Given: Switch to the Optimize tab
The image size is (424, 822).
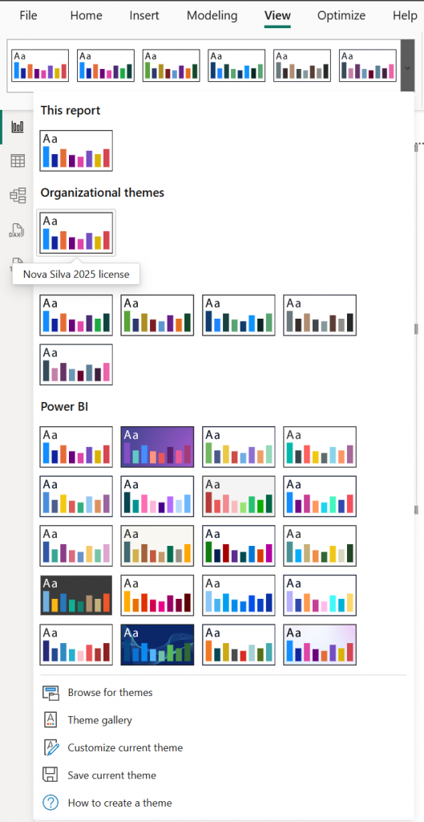Looking at the screenshot, I should click(341, 16).
